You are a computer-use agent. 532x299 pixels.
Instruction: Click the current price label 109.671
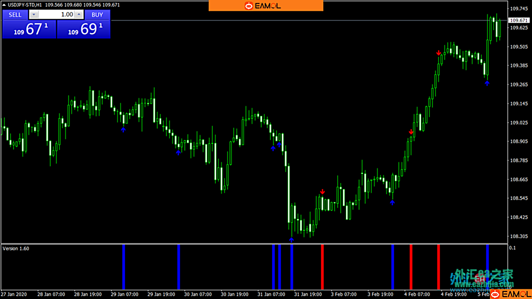[x=519, y=20]
